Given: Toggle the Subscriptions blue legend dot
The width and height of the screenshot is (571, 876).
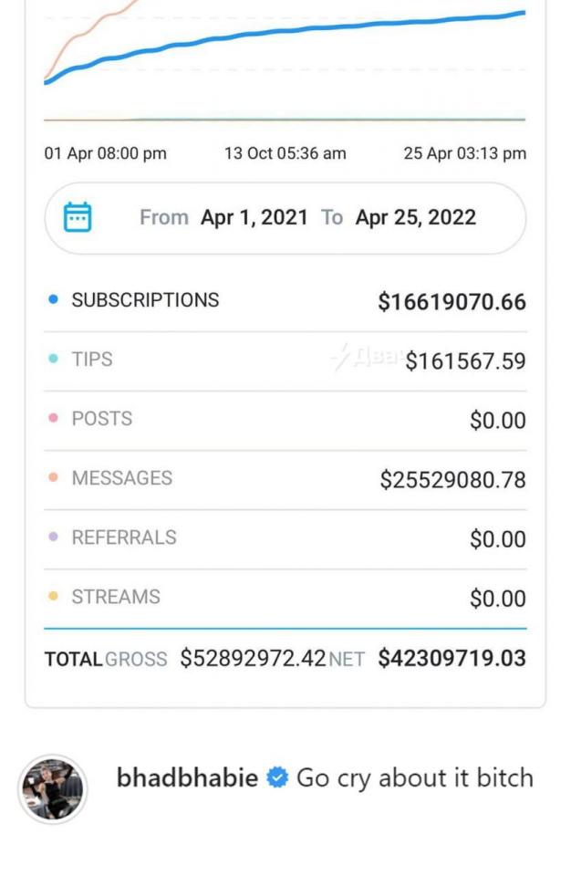Looking at the screenshot, I should click(53, 299).
